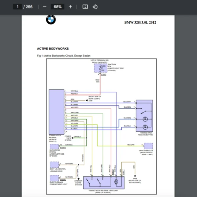Click the Trailer Module component box
Viewport: 197px width, 197px height.
point(148,146)
